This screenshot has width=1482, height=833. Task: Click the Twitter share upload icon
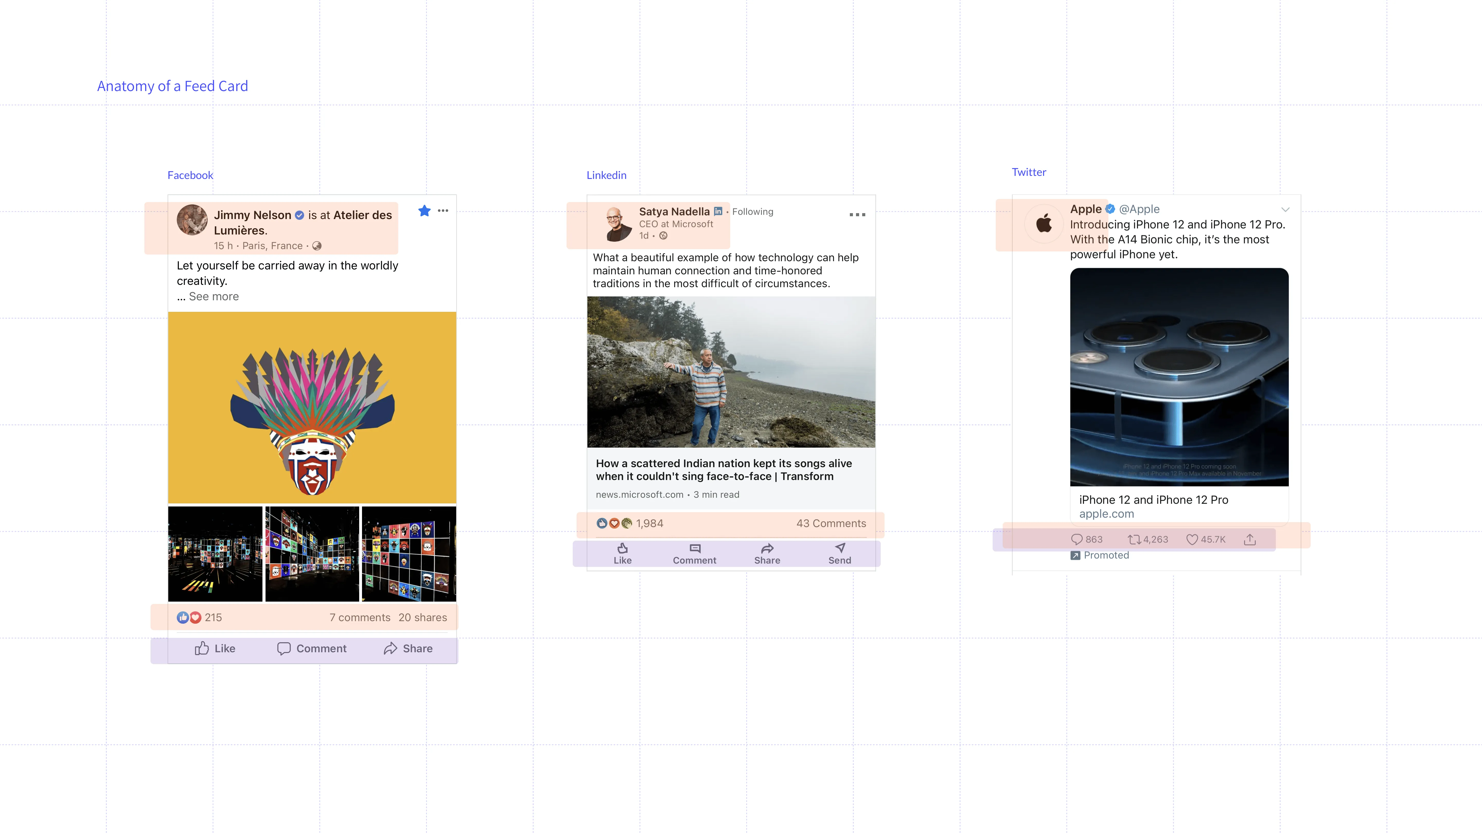(1250, 539)
